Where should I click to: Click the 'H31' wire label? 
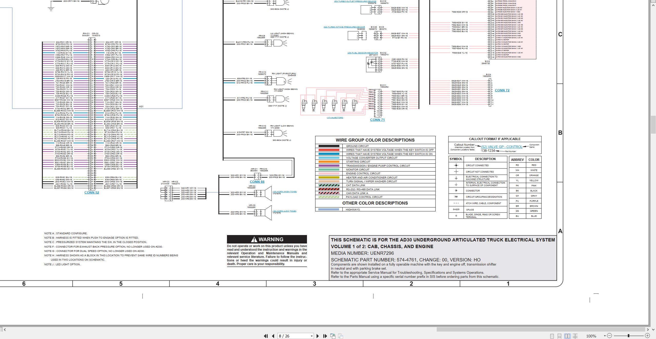[x=141, y=107]
